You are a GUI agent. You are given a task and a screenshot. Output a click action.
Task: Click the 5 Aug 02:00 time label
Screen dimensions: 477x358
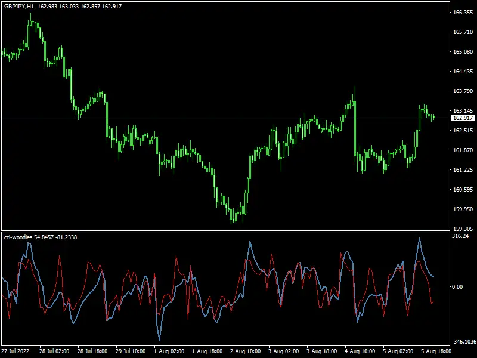coord(398,351)
